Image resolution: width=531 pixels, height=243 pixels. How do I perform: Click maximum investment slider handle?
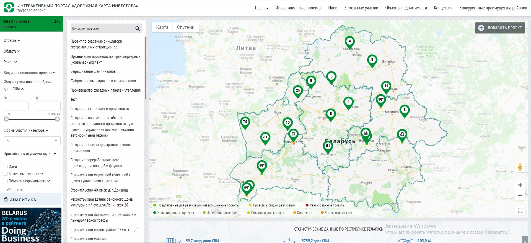[57, 119]
